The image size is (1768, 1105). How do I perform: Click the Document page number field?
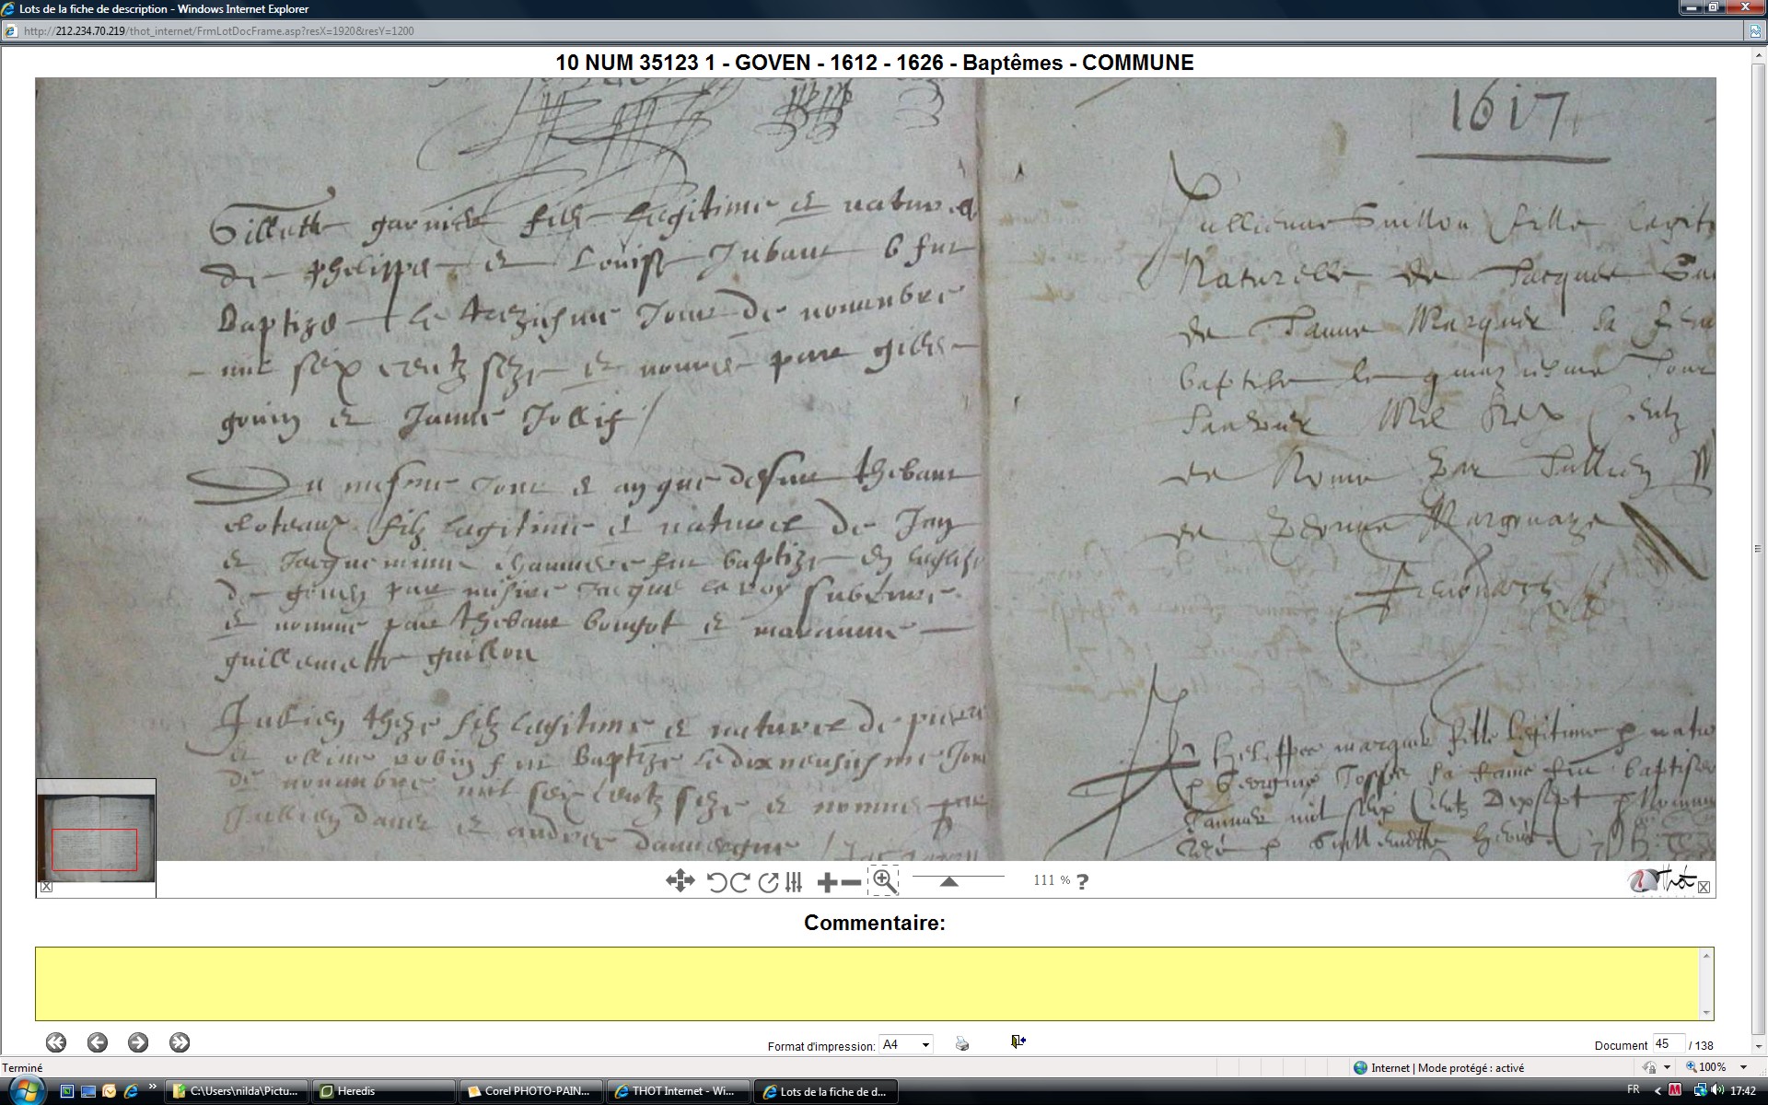coord(1667,1044)
